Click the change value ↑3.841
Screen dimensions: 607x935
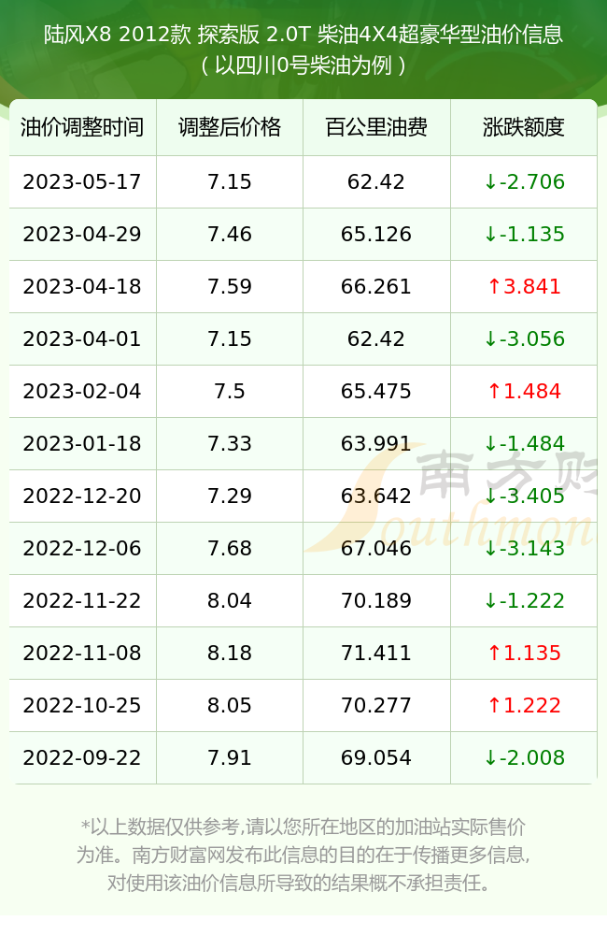pos(524,287)
